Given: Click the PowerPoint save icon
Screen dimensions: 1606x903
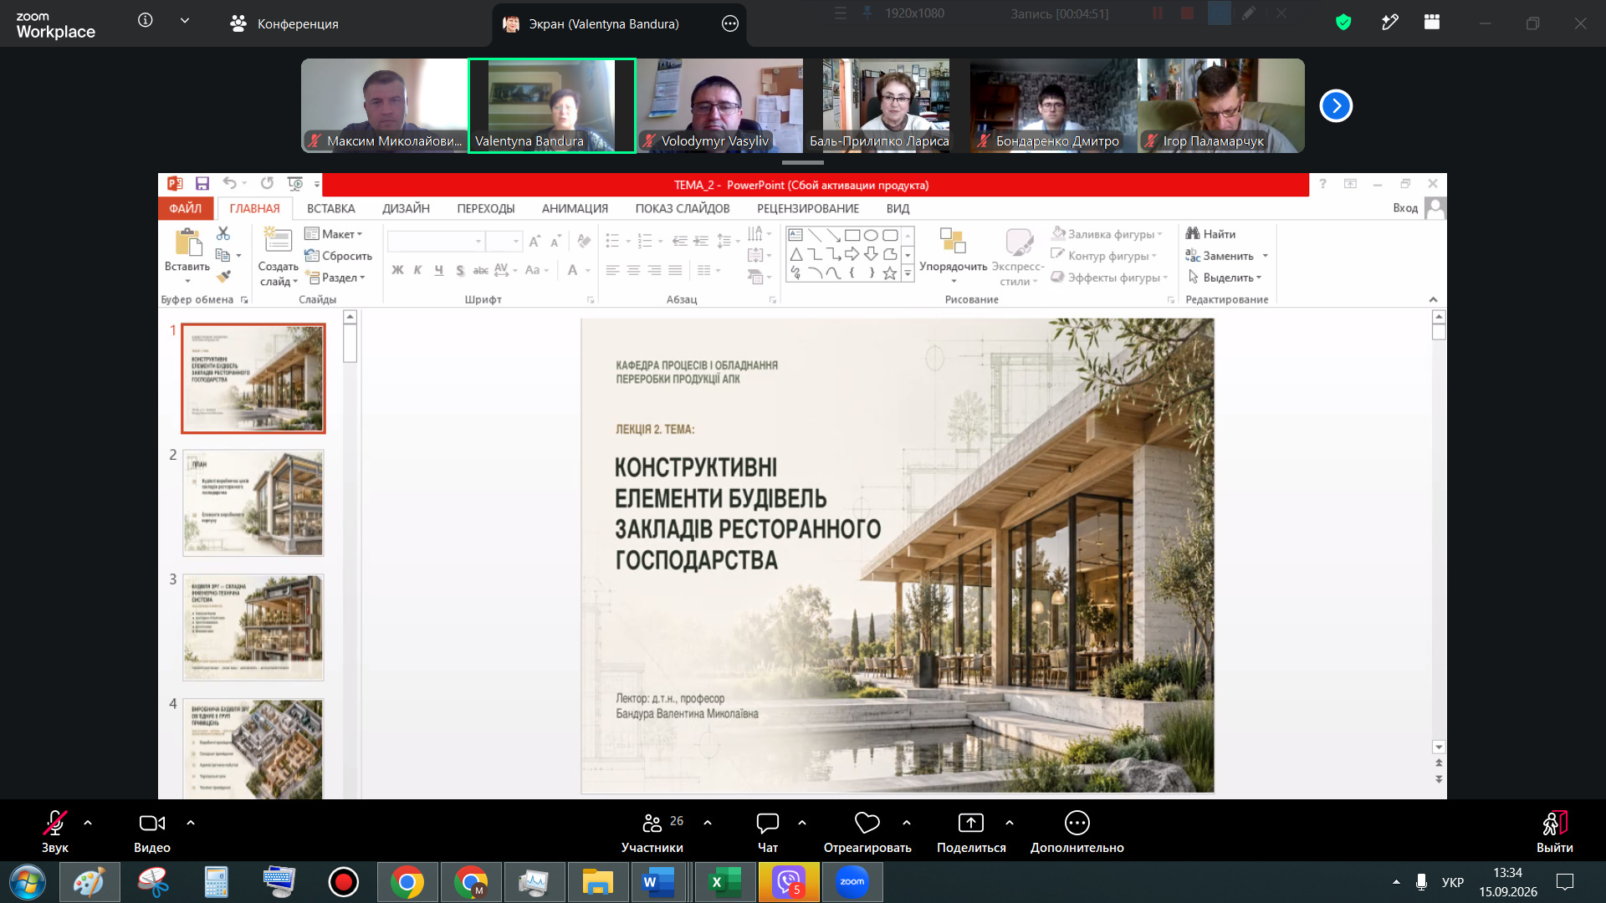Looking at the screenshot, I should (x=202, y=183).
